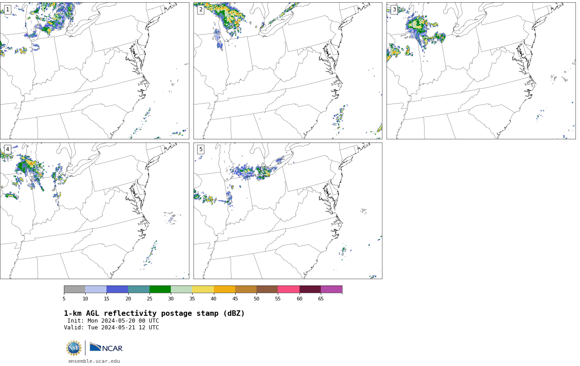Click the orange 40-45 dBZ swatch
This screenshot has height=366, width=580.
point(224,290)
